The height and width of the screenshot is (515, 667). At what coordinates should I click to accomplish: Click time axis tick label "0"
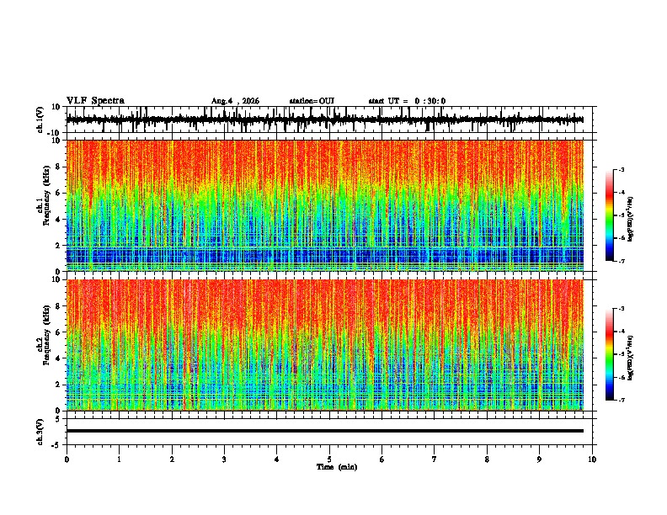pos(67,459)
